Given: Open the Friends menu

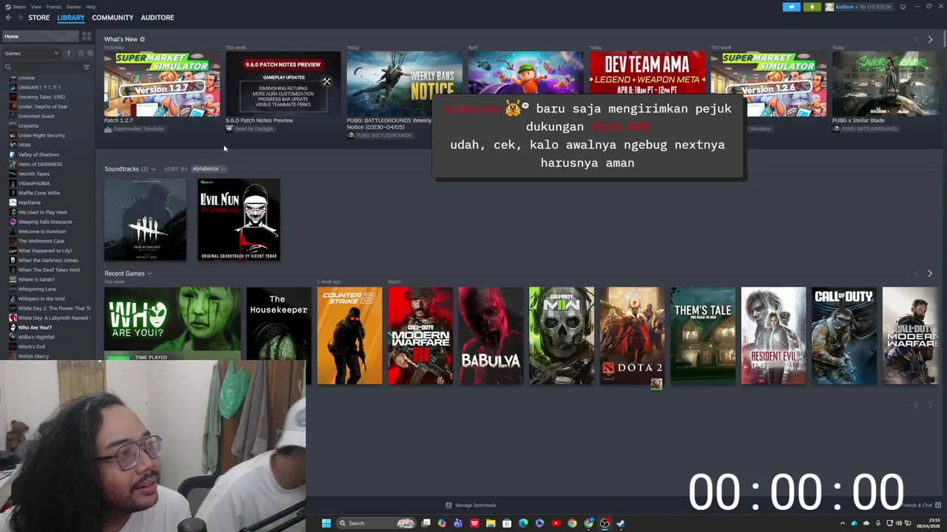Looking at the screenshot, I should click(x=54, y=7).
